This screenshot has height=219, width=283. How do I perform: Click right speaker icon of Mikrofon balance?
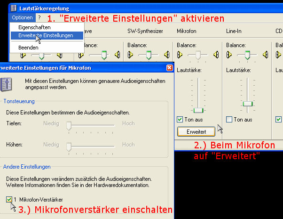click(x=216, y=55)
